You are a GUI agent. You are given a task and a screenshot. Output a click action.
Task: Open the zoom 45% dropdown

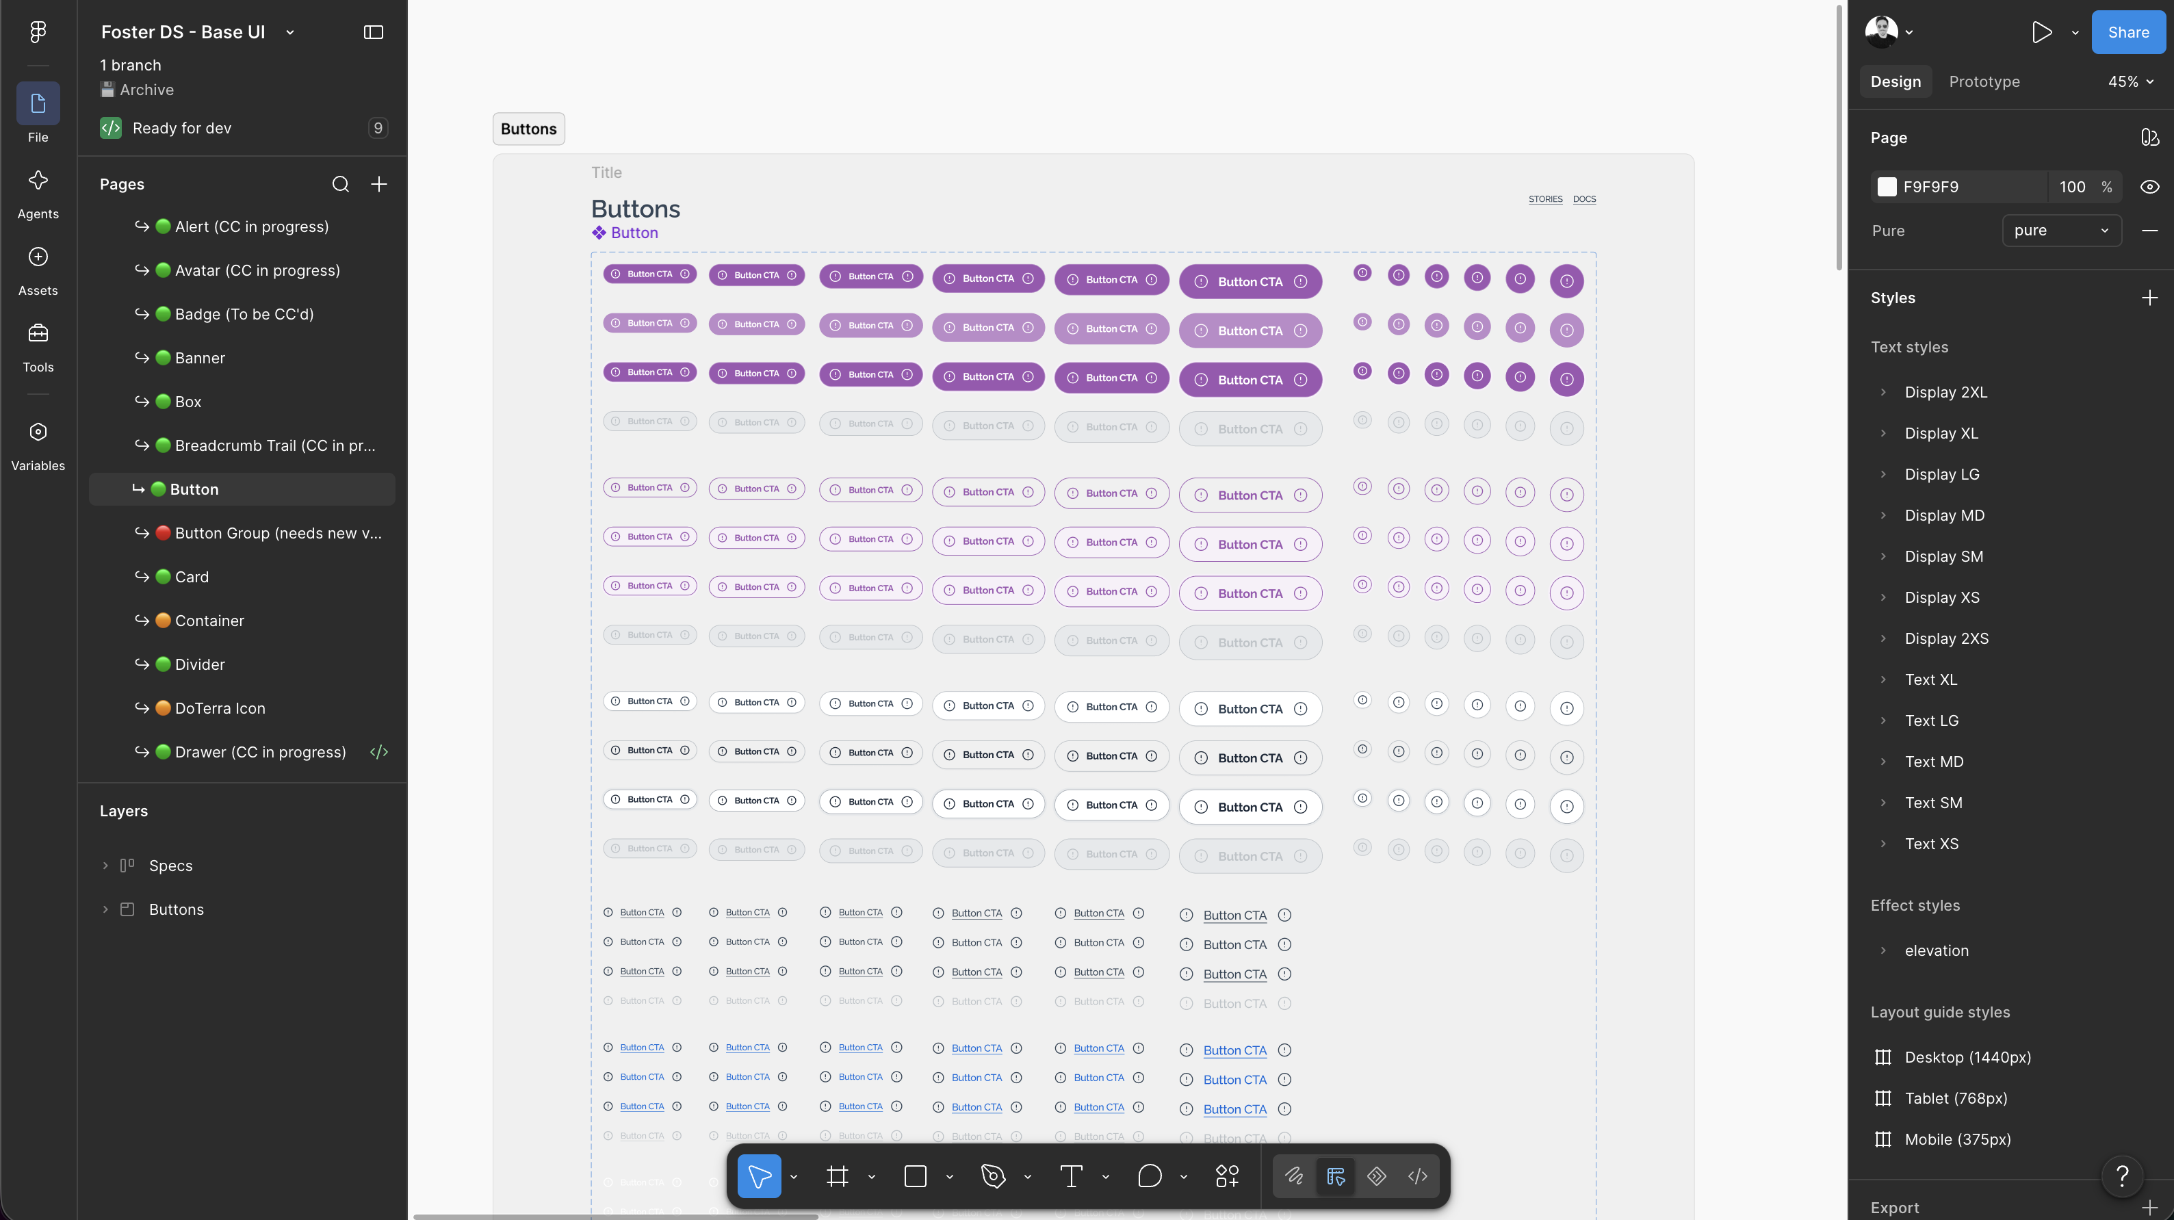tap(2131, 81)
